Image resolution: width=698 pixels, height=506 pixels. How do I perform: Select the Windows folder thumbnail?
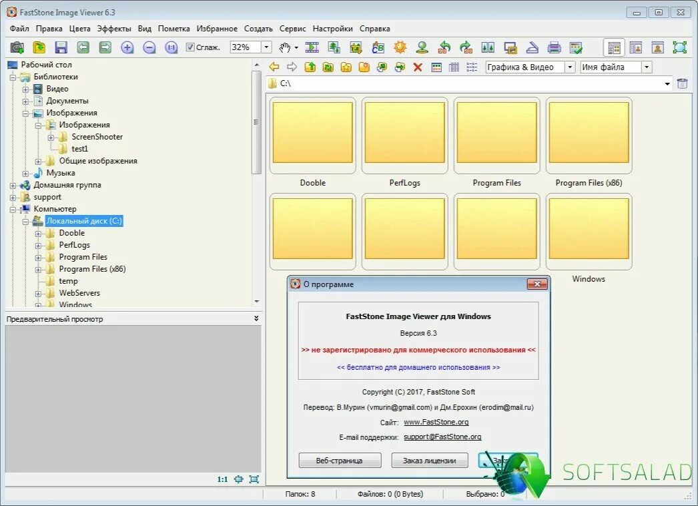point(589,232)
